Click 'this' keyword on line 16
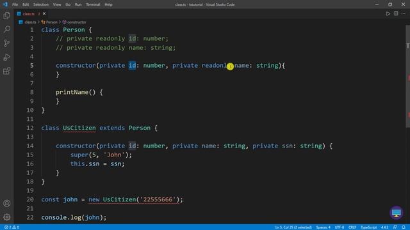The width and height of the screenshot is (410, 230). coord(78,164)
